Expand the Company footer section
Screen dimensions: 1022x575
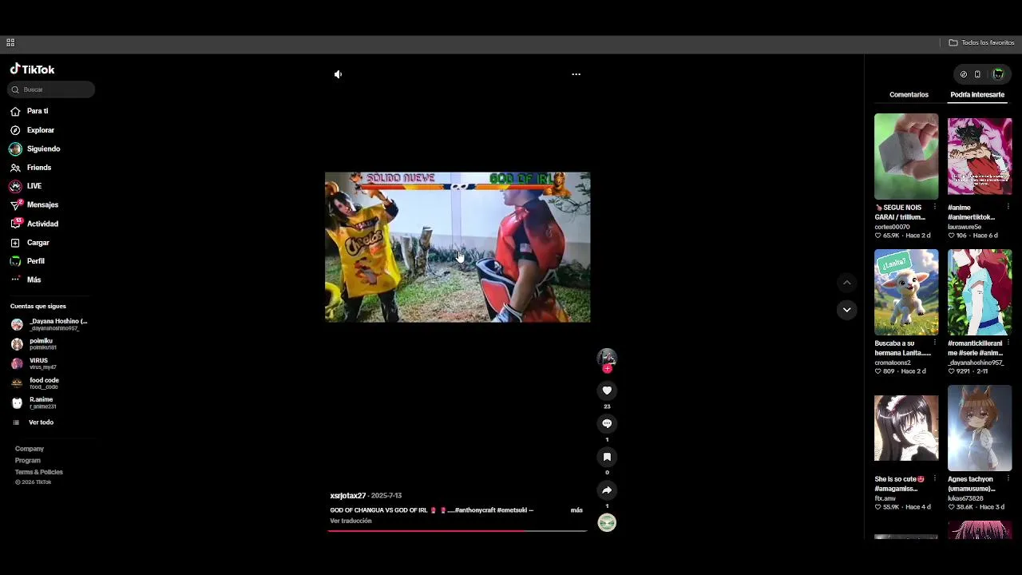click(30, 449)
